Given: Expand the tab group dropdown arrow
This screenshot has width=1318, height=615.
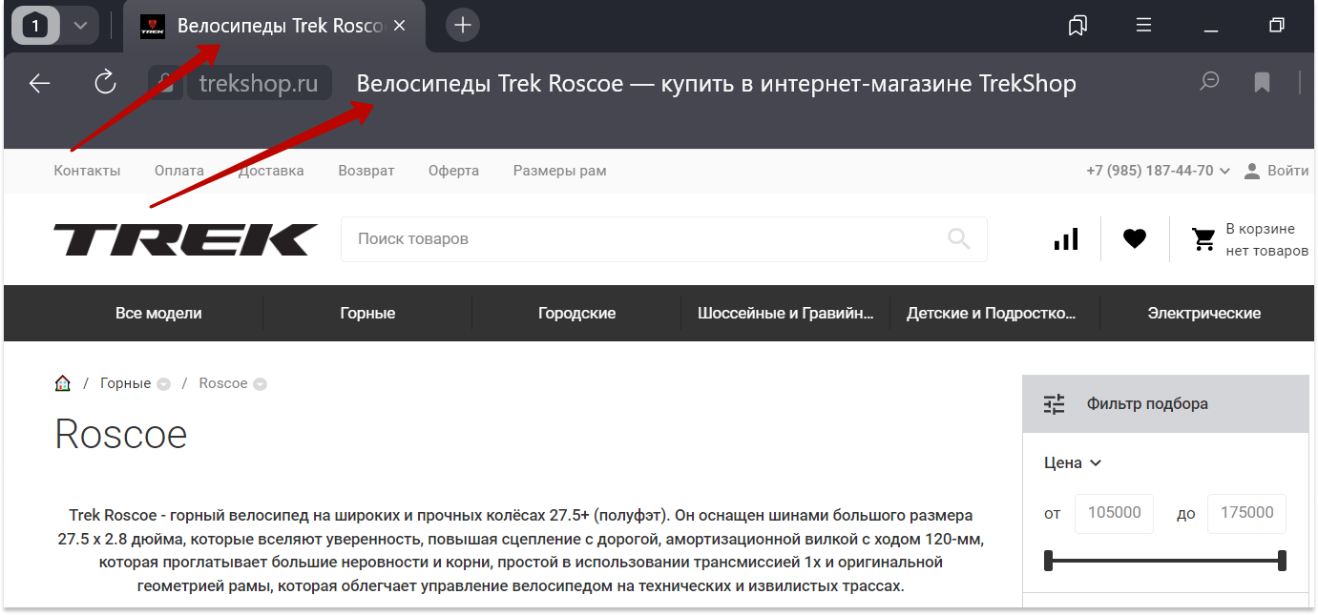Looking at the screenshot, I should pyautogui.click(x=80, y=26).
